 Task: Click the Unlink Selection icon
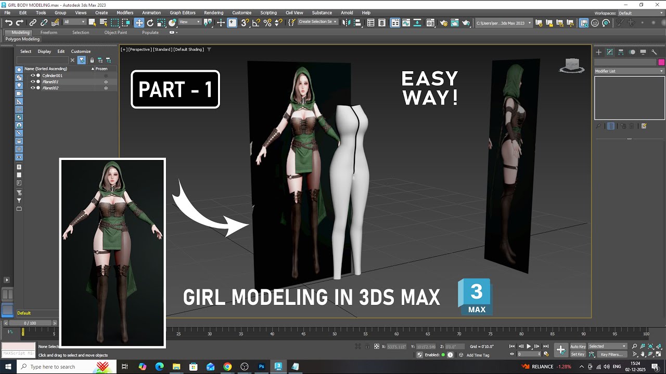[44, 22]
